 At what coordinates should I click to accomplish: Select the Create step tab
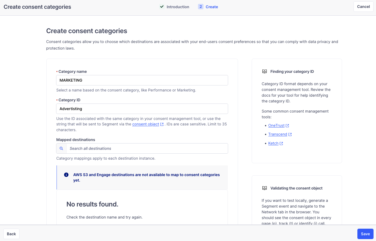tap(212, 7)
